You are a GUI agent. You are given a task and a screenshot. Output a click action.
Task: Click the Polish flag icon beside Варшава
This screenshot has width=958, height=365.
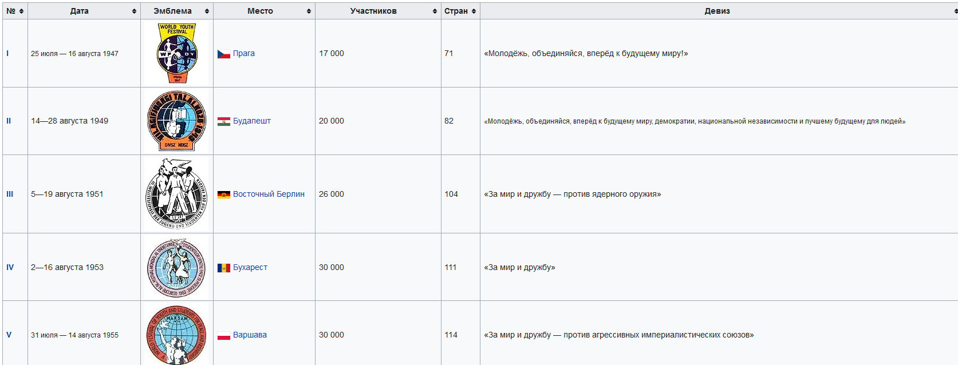pos(224,335)
